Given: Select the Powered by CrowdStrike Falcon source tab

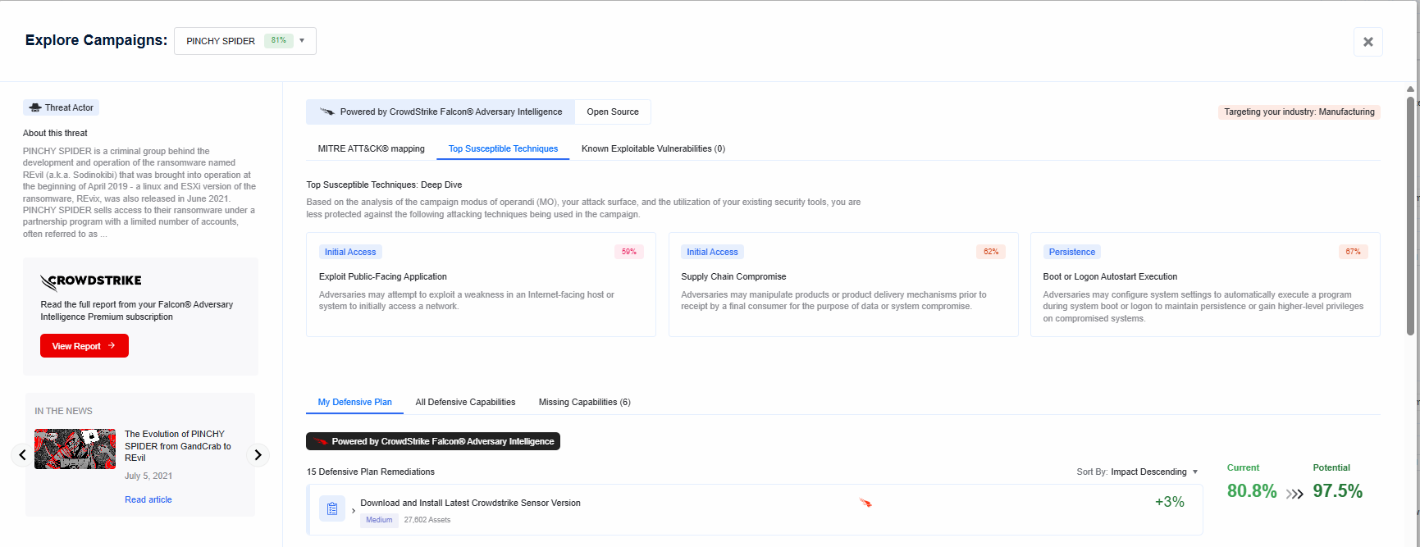Looking at the screenshot, I should [441, 112].
